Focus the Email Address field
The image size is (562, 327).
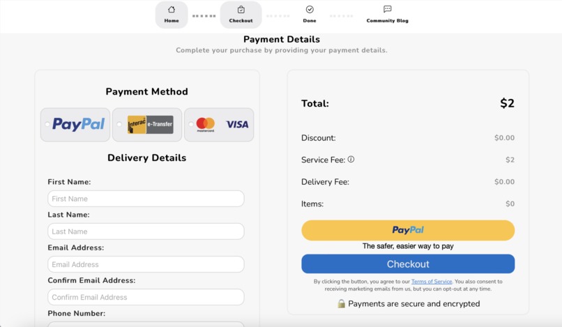tap(146, 264)
